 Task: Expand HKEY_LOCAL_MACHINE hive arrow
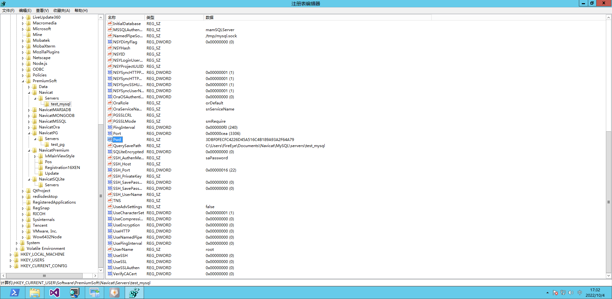point(11,255)
